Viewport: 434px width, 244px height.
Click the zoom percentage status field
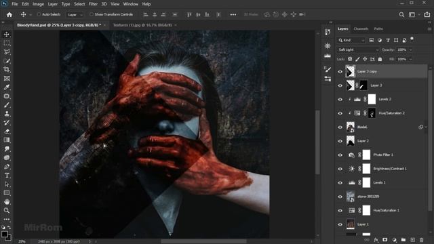22,241
